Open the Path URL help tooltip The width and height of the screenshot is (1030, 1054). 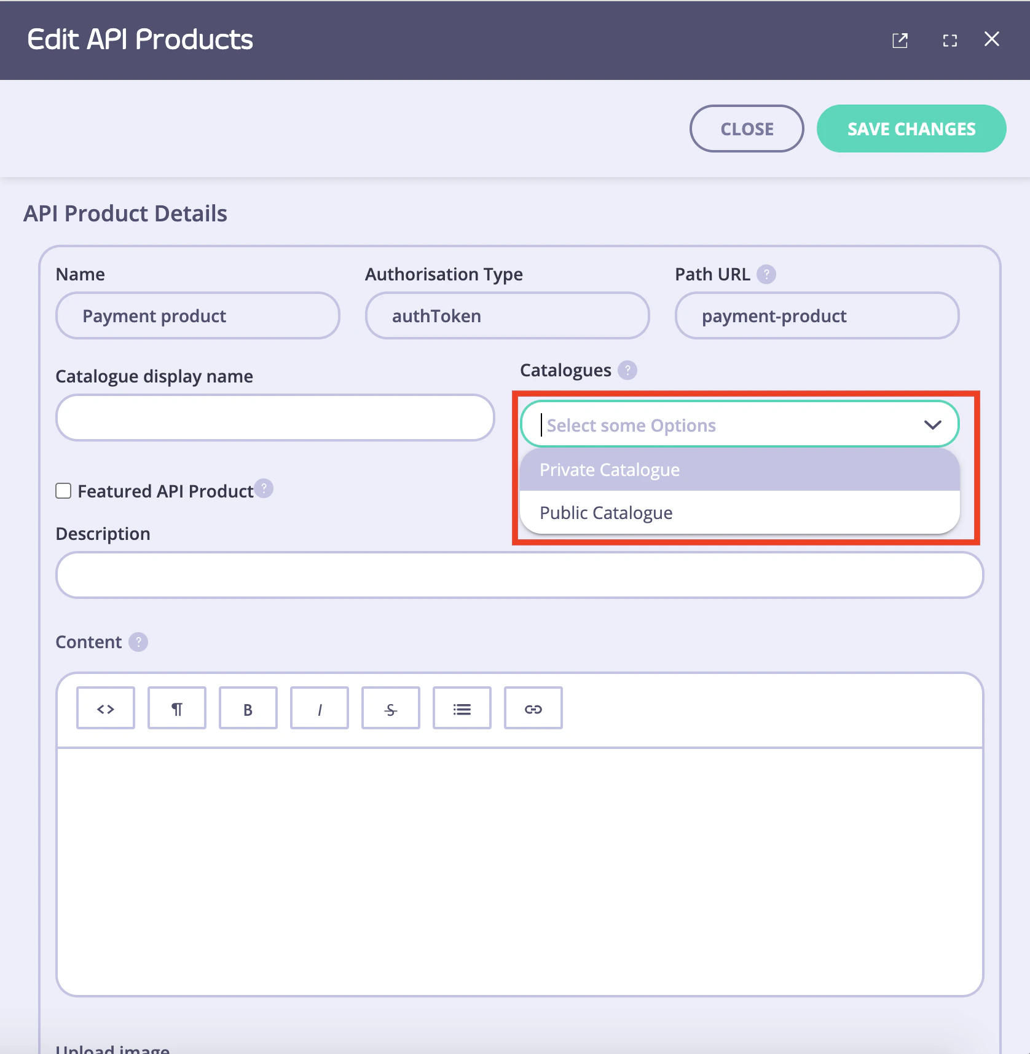(766, 274)
